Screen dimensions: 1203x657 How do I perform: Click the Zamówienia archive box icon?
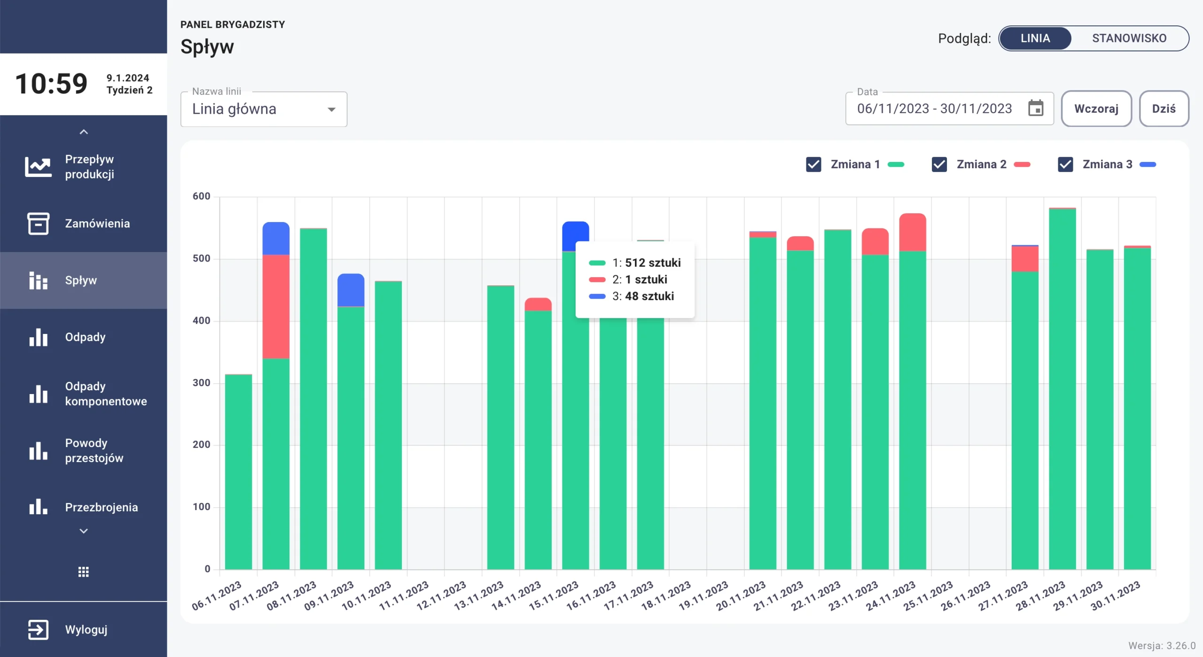coord(38,224)
